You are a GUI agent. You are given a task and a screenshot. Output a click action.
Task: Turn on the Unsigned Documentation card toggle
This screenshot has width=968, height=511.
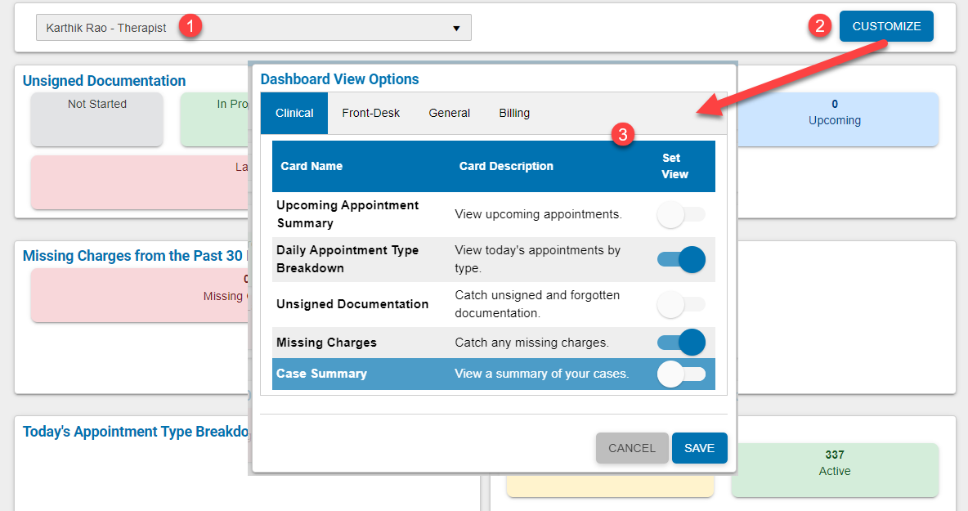(681, 303)
